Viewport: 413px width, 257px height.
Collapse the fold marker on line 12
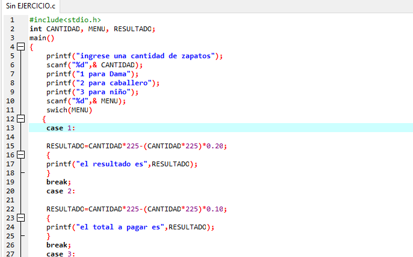coord(21,119)
